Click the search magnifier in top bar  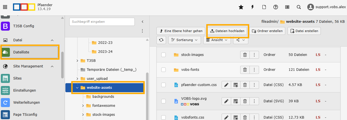point(299,7)
